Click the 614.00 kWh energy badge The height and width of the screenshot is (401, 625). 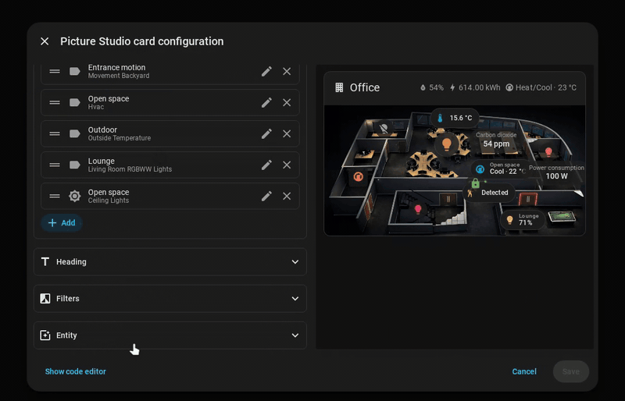(475, 87)
